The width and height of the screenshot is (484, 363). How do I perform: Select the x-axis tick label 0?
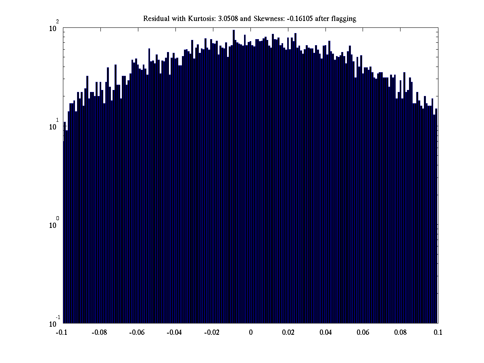[x=250, y=333]
